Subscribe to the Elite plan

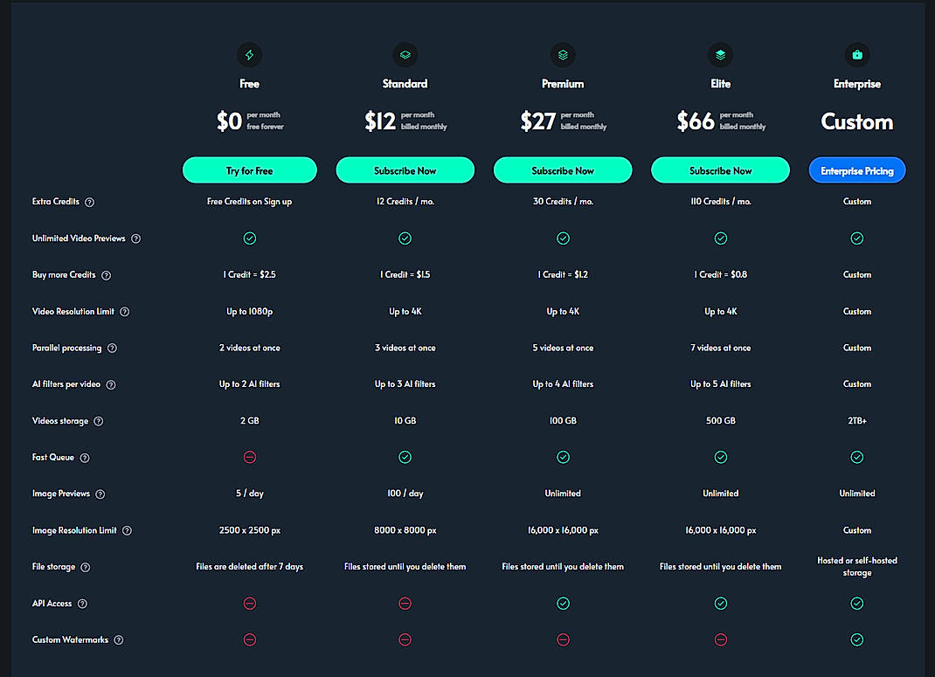720,170
